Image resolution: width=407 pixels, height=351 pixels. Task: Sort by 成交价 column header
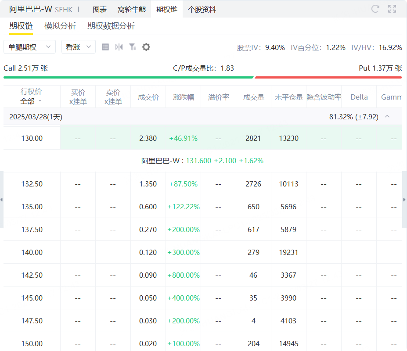[148, 97]
